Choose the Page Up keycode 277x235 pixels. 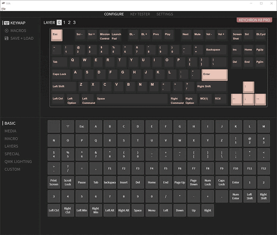[x=180, y=182]
